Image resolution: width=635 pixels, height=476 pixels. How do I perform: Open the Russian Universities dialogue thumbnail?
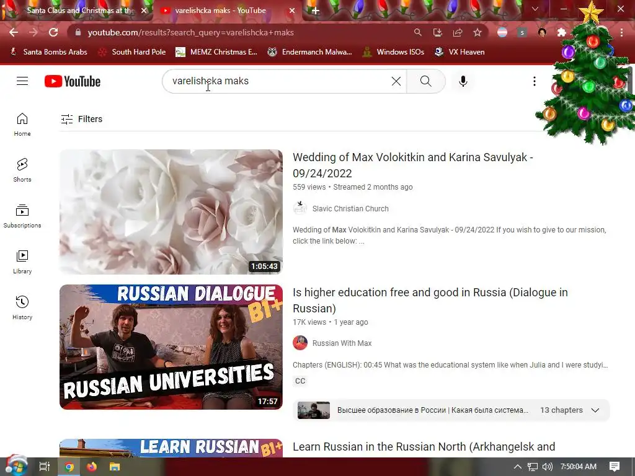(x=171, y=347)
